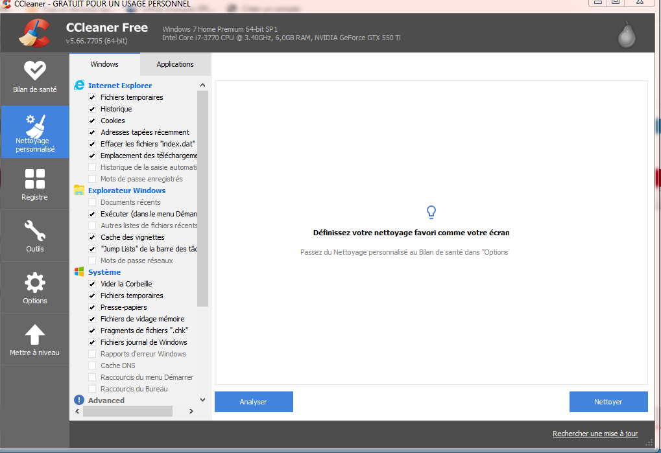661x453 pixels.
Task: Select the Advanced section header
Action: [106, 401]
